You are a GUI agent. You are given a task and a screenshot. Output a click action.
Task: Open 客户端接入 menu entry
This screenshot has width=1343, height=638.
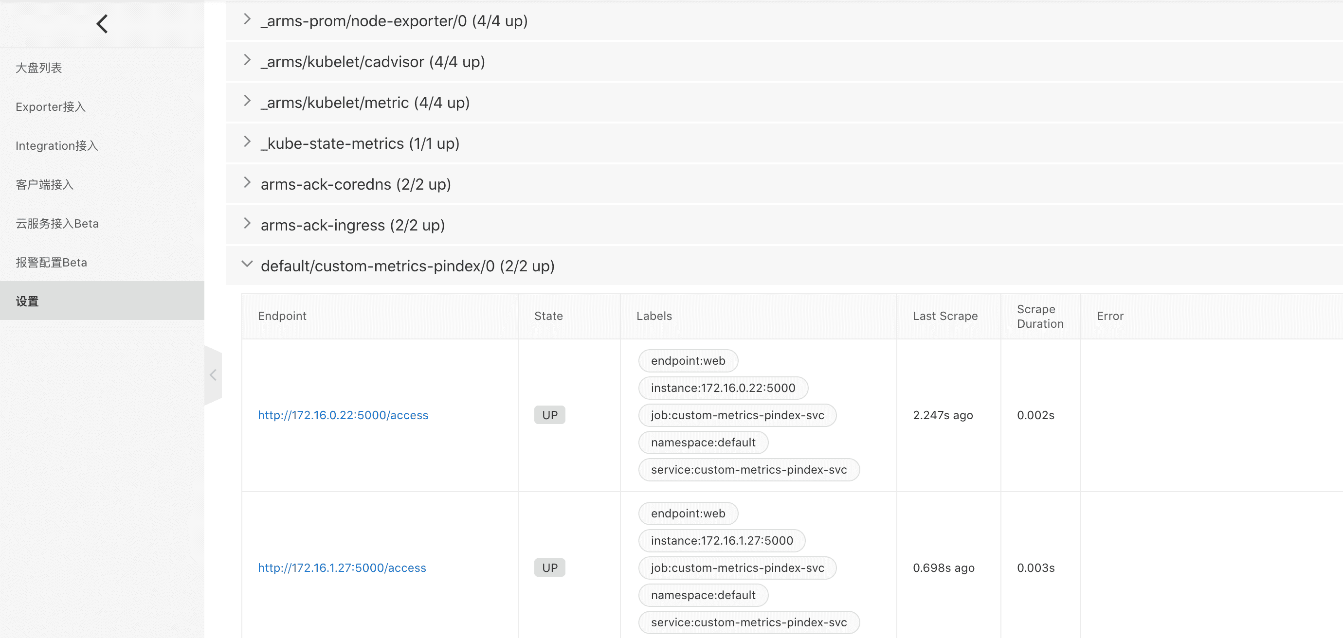click(45, 184)
